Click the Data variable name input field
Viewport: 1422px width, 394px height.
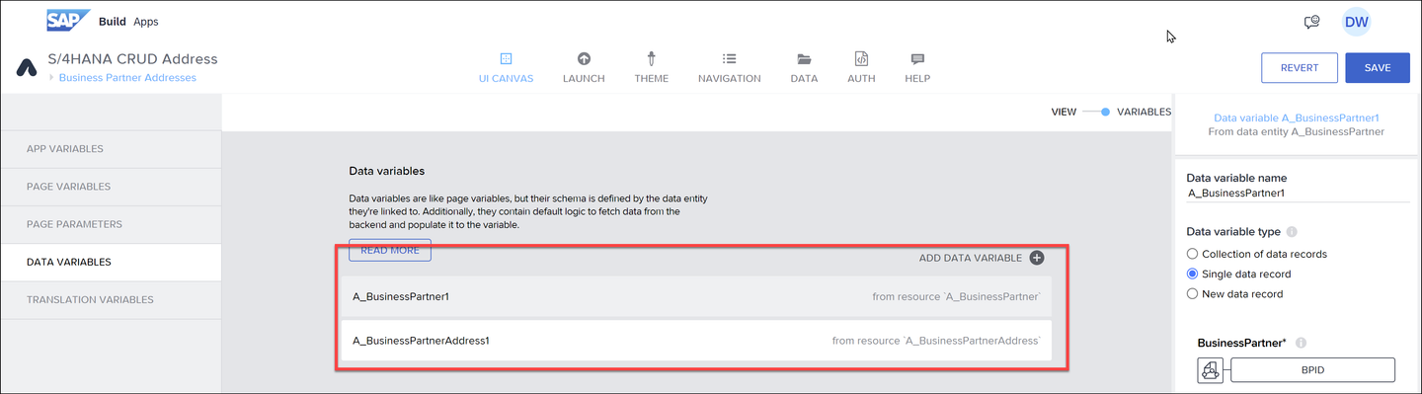point(1298,194)
